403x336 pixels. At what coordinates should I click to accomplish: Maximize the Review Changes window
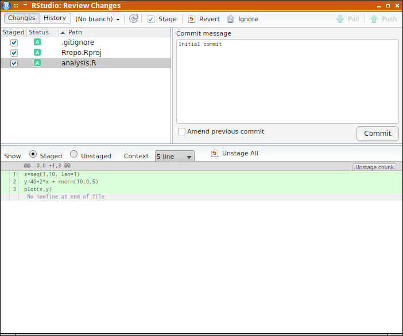click(x=388, y=6)
